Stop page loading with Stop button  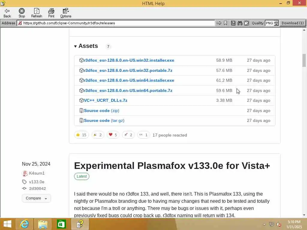coord(22,13)
